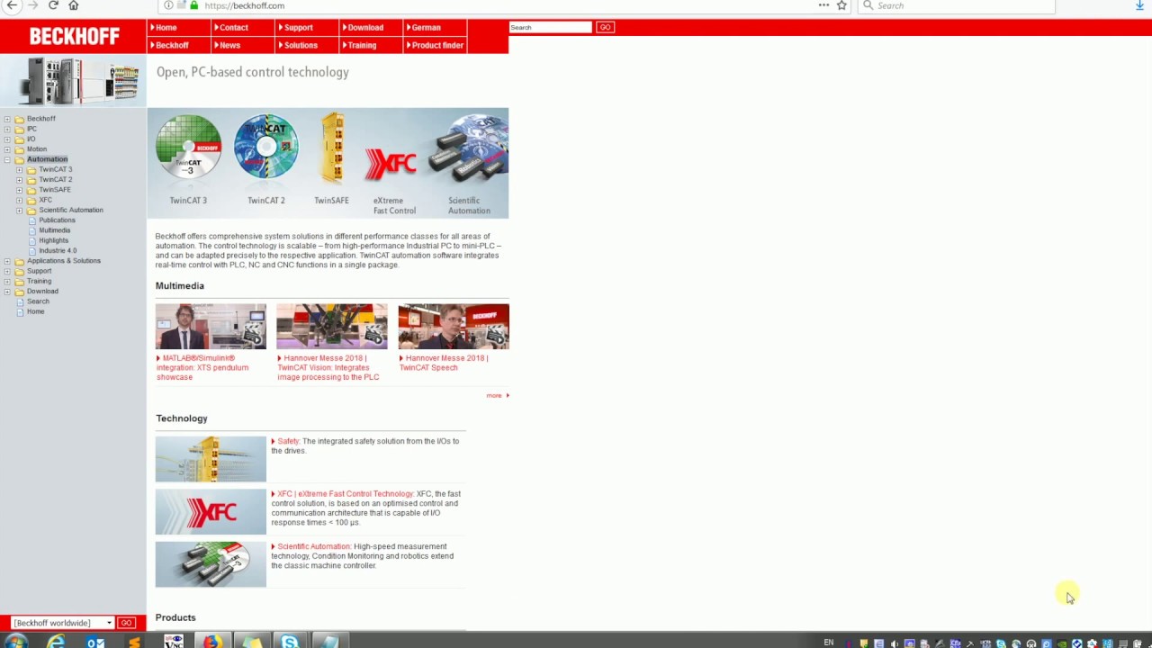Click the browser back arrow
The width and height of the screenshot is (1152, 648).
click(12, 5)
